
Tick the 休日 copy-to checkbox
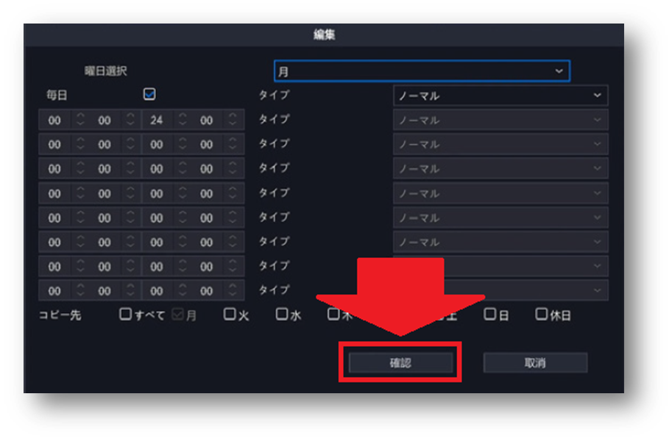coord(541,315)
